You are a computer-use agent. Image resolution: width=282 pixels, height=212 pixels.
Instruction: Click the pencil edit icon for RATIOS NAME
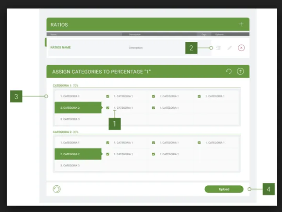coord(230,48)
